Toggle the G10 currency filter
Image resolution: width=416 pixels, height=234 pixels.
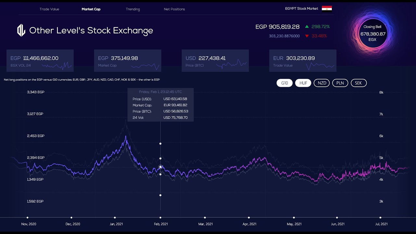[284, 83]
